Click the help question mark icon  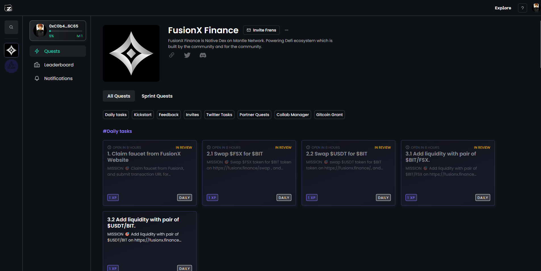tap(522, 8)
